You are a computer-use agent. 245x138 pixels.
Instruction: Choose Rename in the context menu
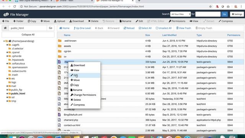point(84,90)
